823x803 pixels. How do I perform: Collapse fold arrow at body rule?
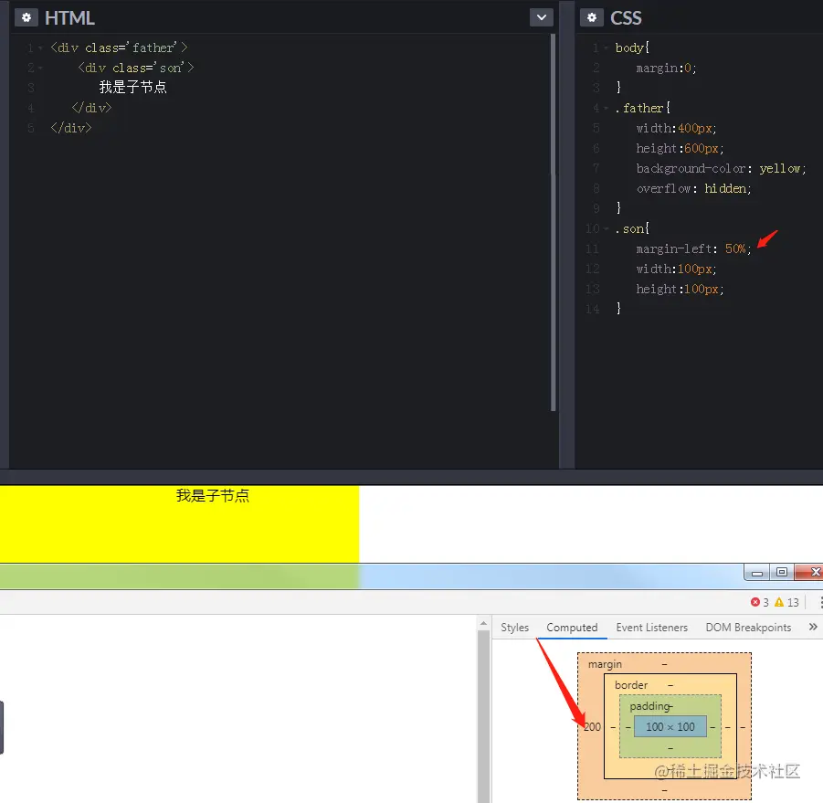click(x=606, y=48)
